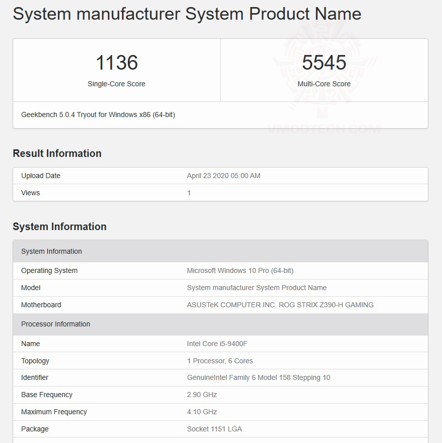The image size is (442, 443).
Task: Click the "Multi-Core Score" label
Action: (x=324, y=84)
